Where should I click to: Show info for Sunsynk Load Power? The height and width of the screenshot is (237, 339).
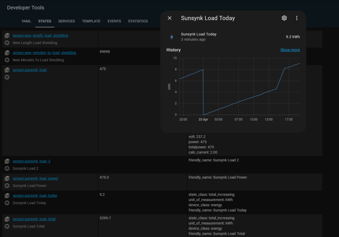coord(7,186)
